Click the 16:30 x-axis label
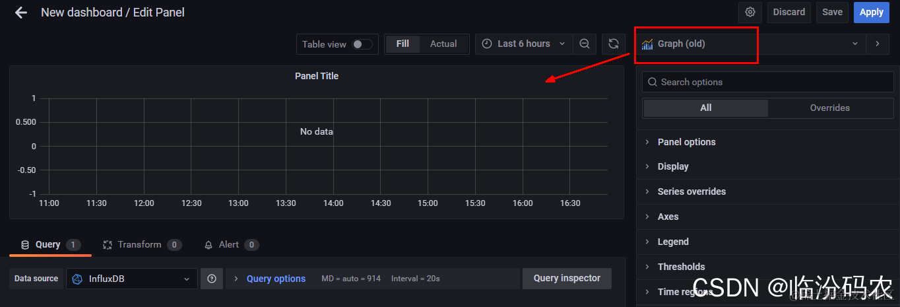900x307 pixels. (570, 203)
